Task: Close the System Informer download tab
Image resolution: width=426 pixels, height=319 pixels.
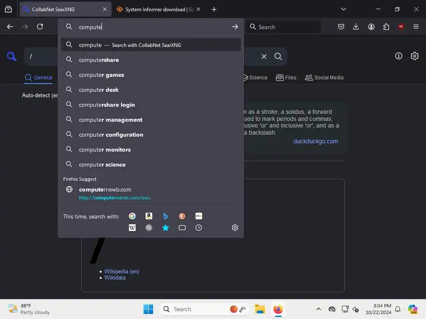Action: coord(198,9)
